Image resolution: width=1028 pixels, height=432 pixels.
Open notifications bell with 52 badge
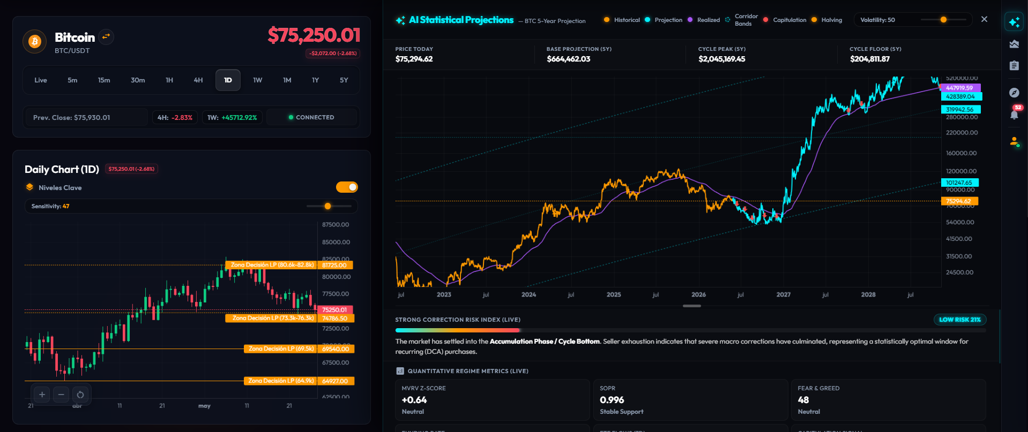[1015, 113]
